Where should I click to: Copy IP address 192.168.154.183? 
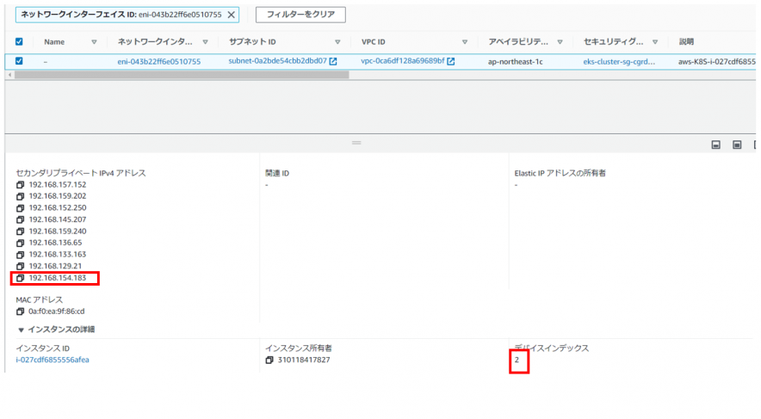click(20, 278)
